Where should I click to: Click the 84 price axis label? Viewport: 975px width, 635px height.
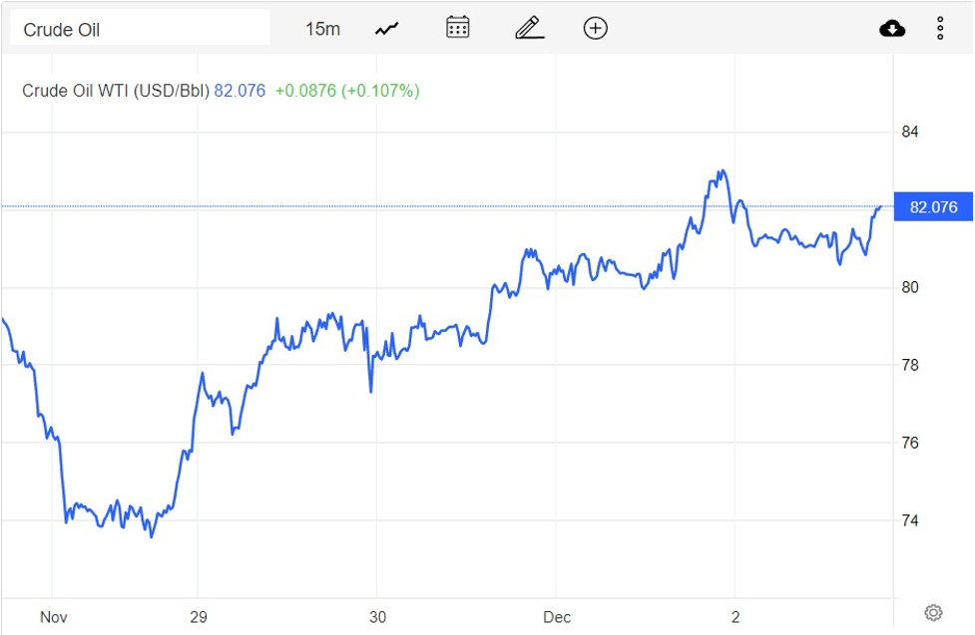910,132
